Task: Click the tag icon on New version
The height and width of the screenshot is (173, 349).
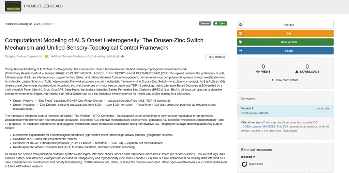Action: (x=241, y=42)
